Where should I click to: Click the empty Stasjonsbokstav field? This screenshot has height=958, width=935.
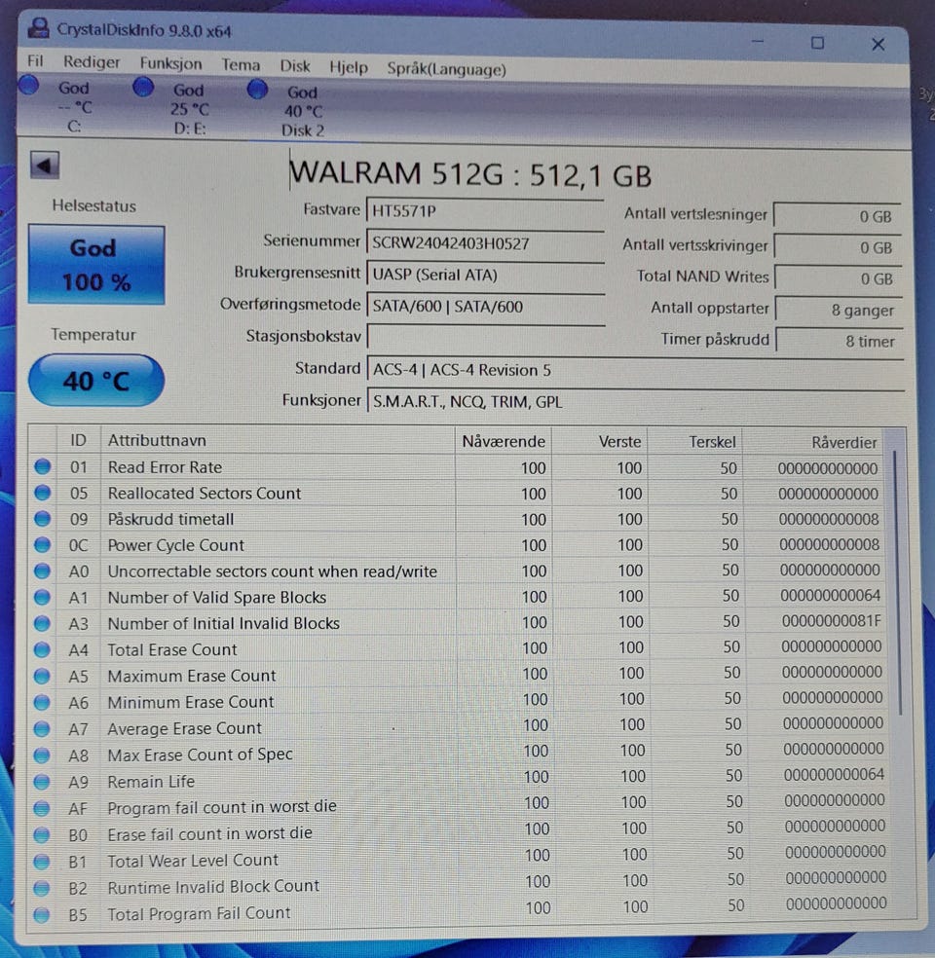point(486,337)
